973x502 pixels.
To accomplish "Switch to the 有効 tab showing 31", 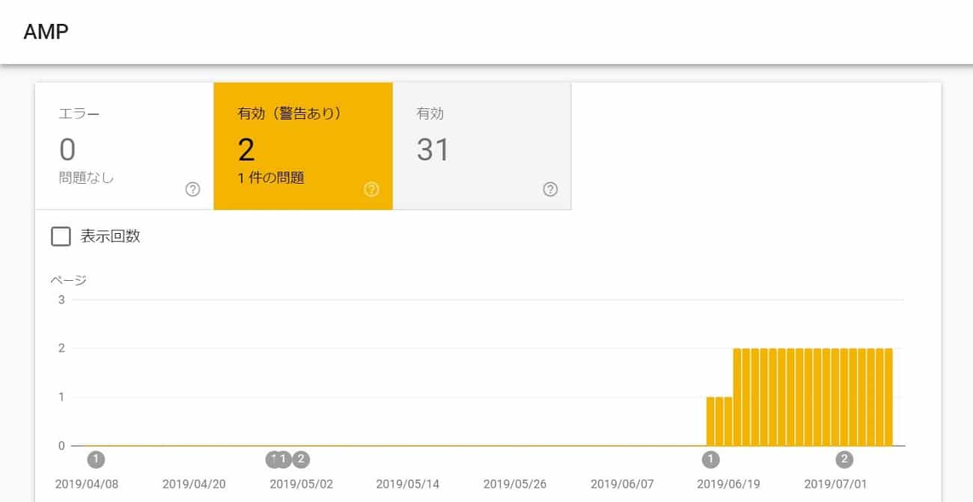I will click(481, 146).
